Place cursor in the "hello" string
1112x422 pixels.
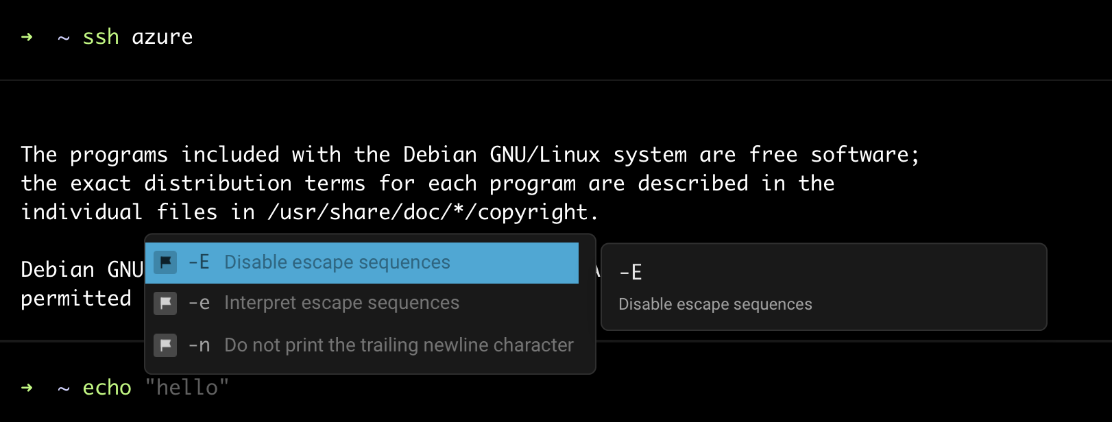187,388
